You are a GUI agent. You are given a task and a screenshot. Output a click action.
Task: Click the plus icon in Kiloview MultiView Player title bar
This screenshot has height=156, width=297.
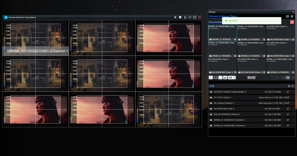pyautogui.click(x=175, y=17)
